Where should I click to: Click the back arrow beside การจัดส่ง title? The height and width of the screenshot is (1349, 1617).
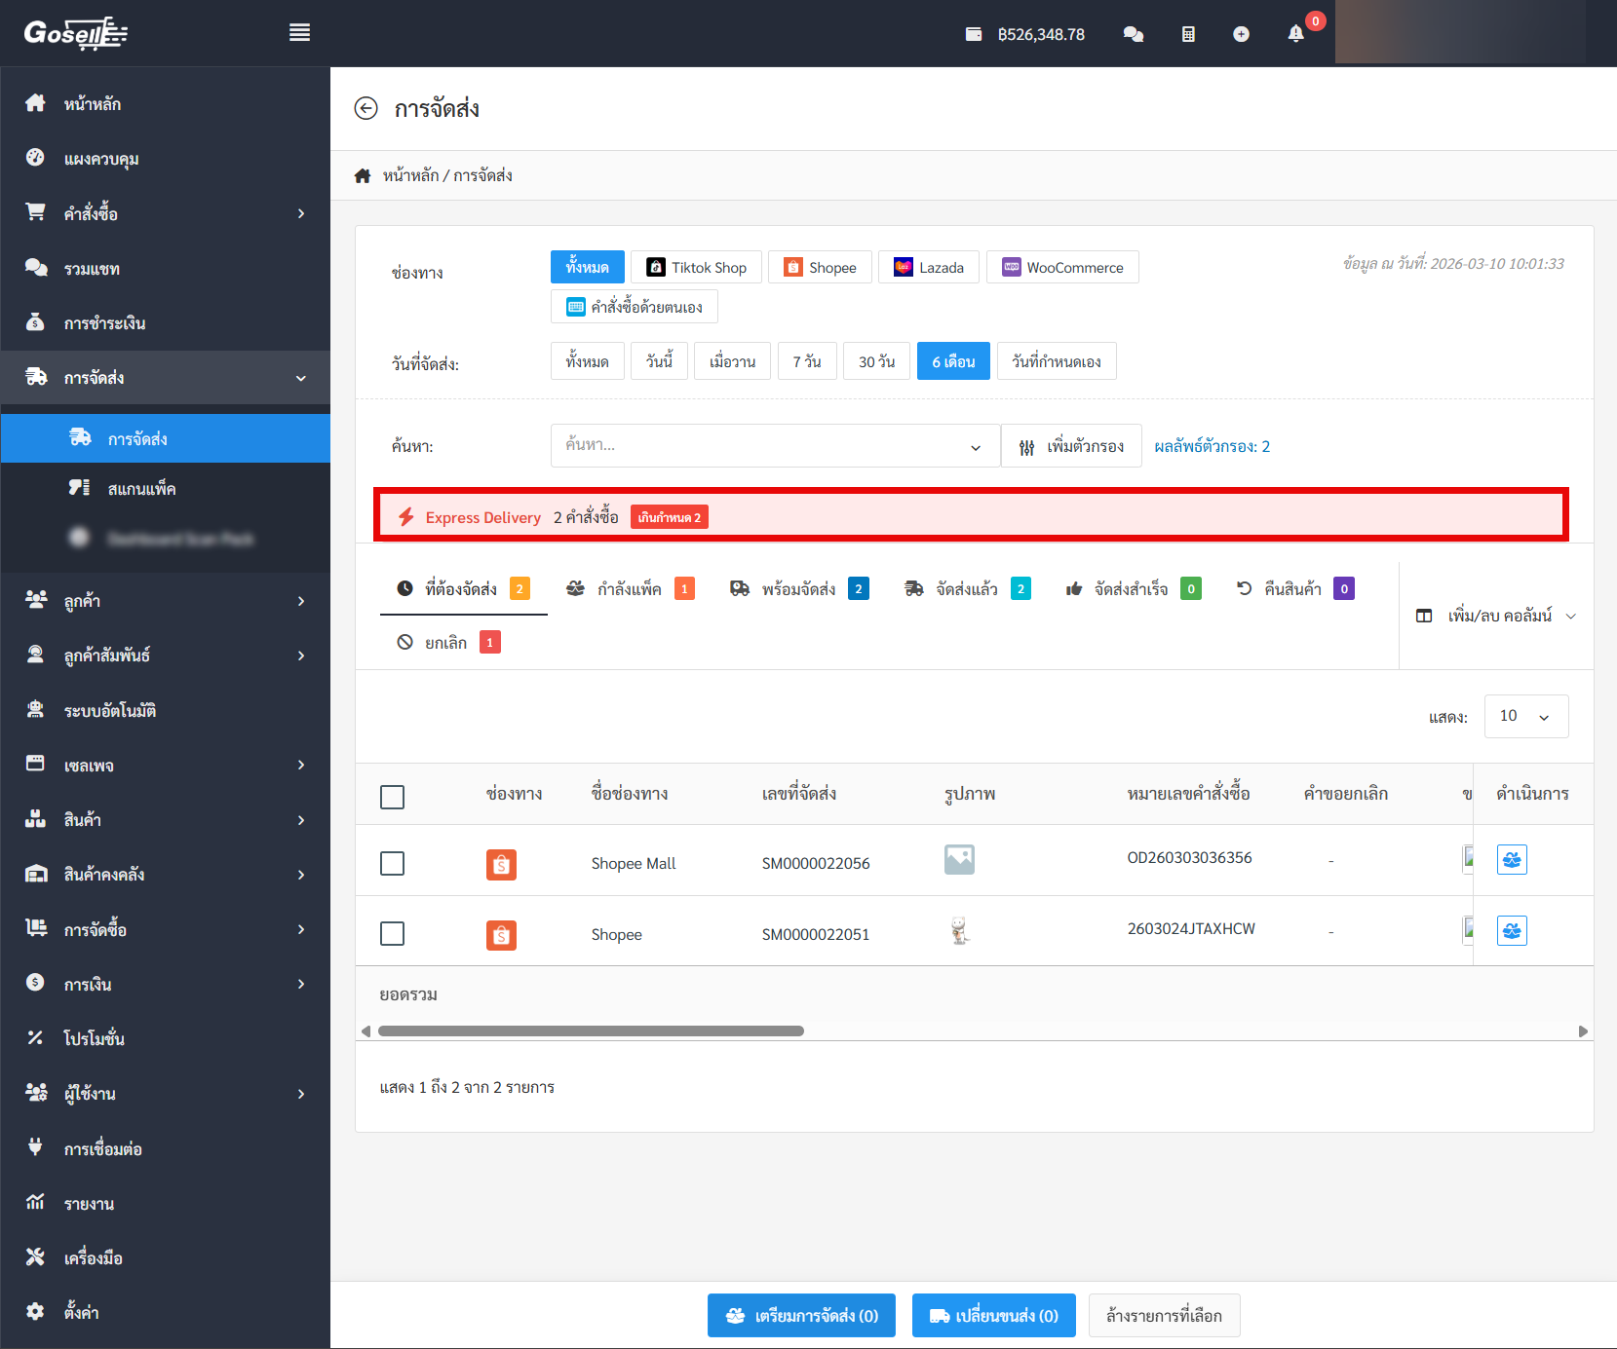pyautogui.click(x=366, y=108)
